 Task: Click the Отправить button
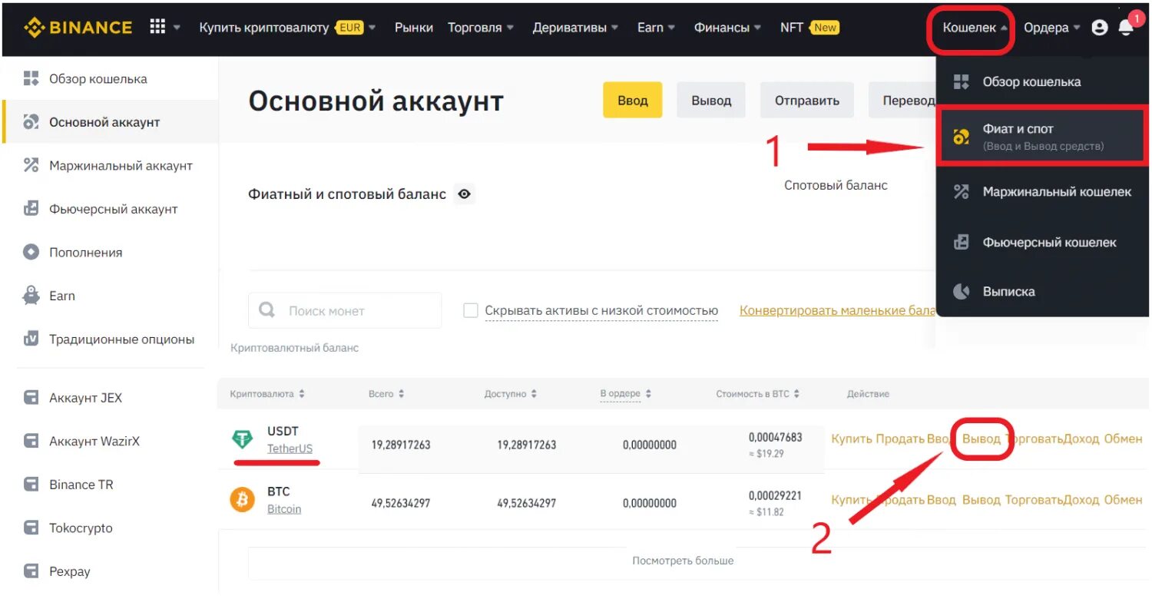[806, 101]
